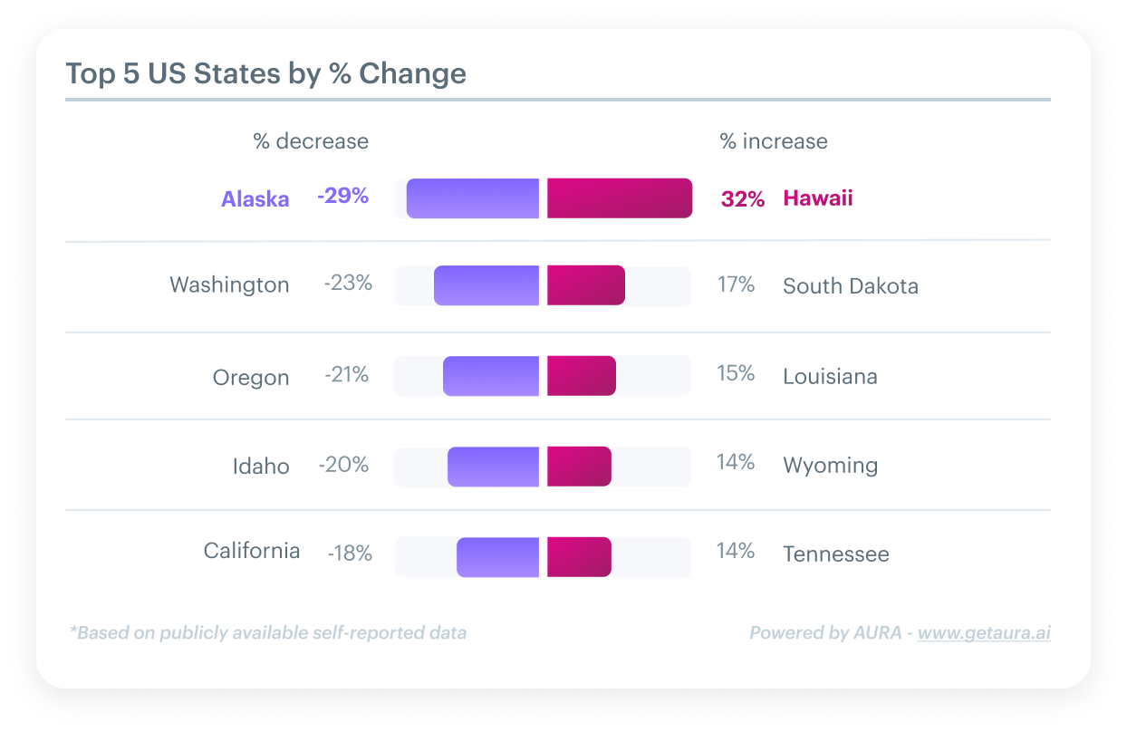Click the % increase column header
1127x732 pixels.
click(774, 141)
